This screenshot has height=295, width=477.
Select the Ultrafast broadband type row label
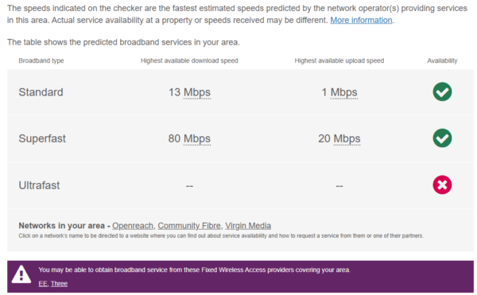39,185
